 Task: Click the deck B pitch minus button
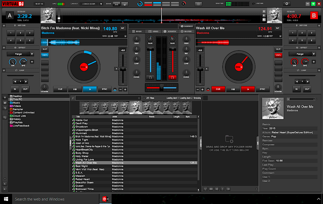coord(198,90)
